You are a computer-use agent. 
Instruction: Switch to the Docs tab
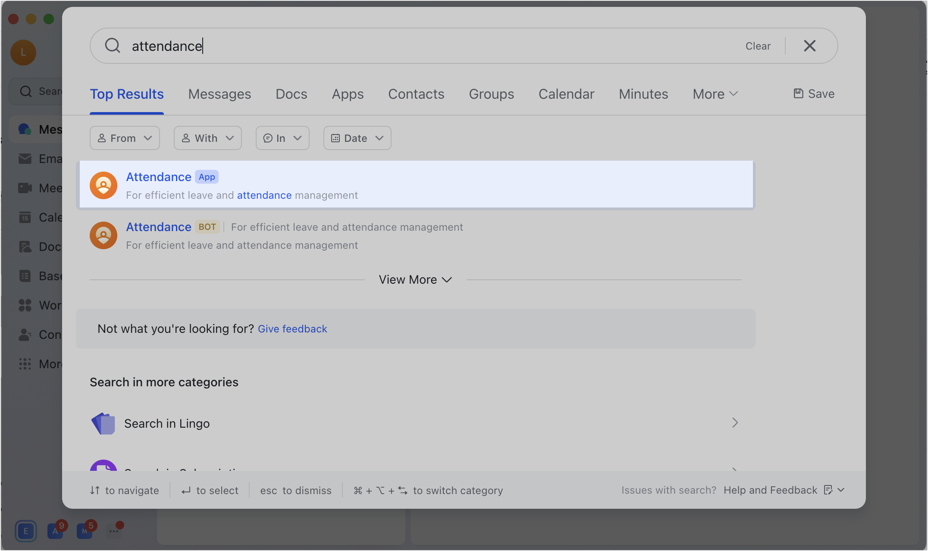292,94
